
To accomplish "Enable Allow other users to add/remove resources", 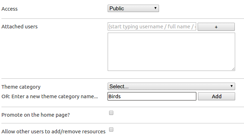I will tap(111, 129).
